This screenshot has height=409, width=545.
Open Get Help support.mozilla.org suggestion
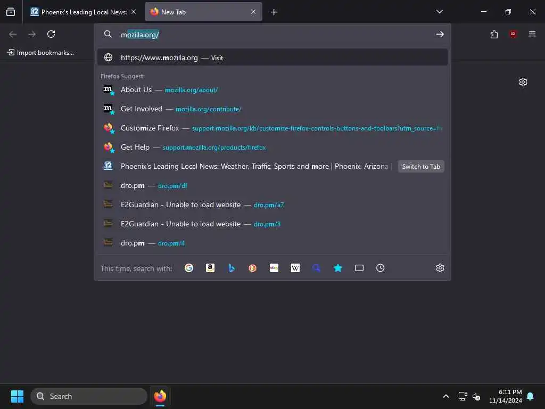point(272,147)
